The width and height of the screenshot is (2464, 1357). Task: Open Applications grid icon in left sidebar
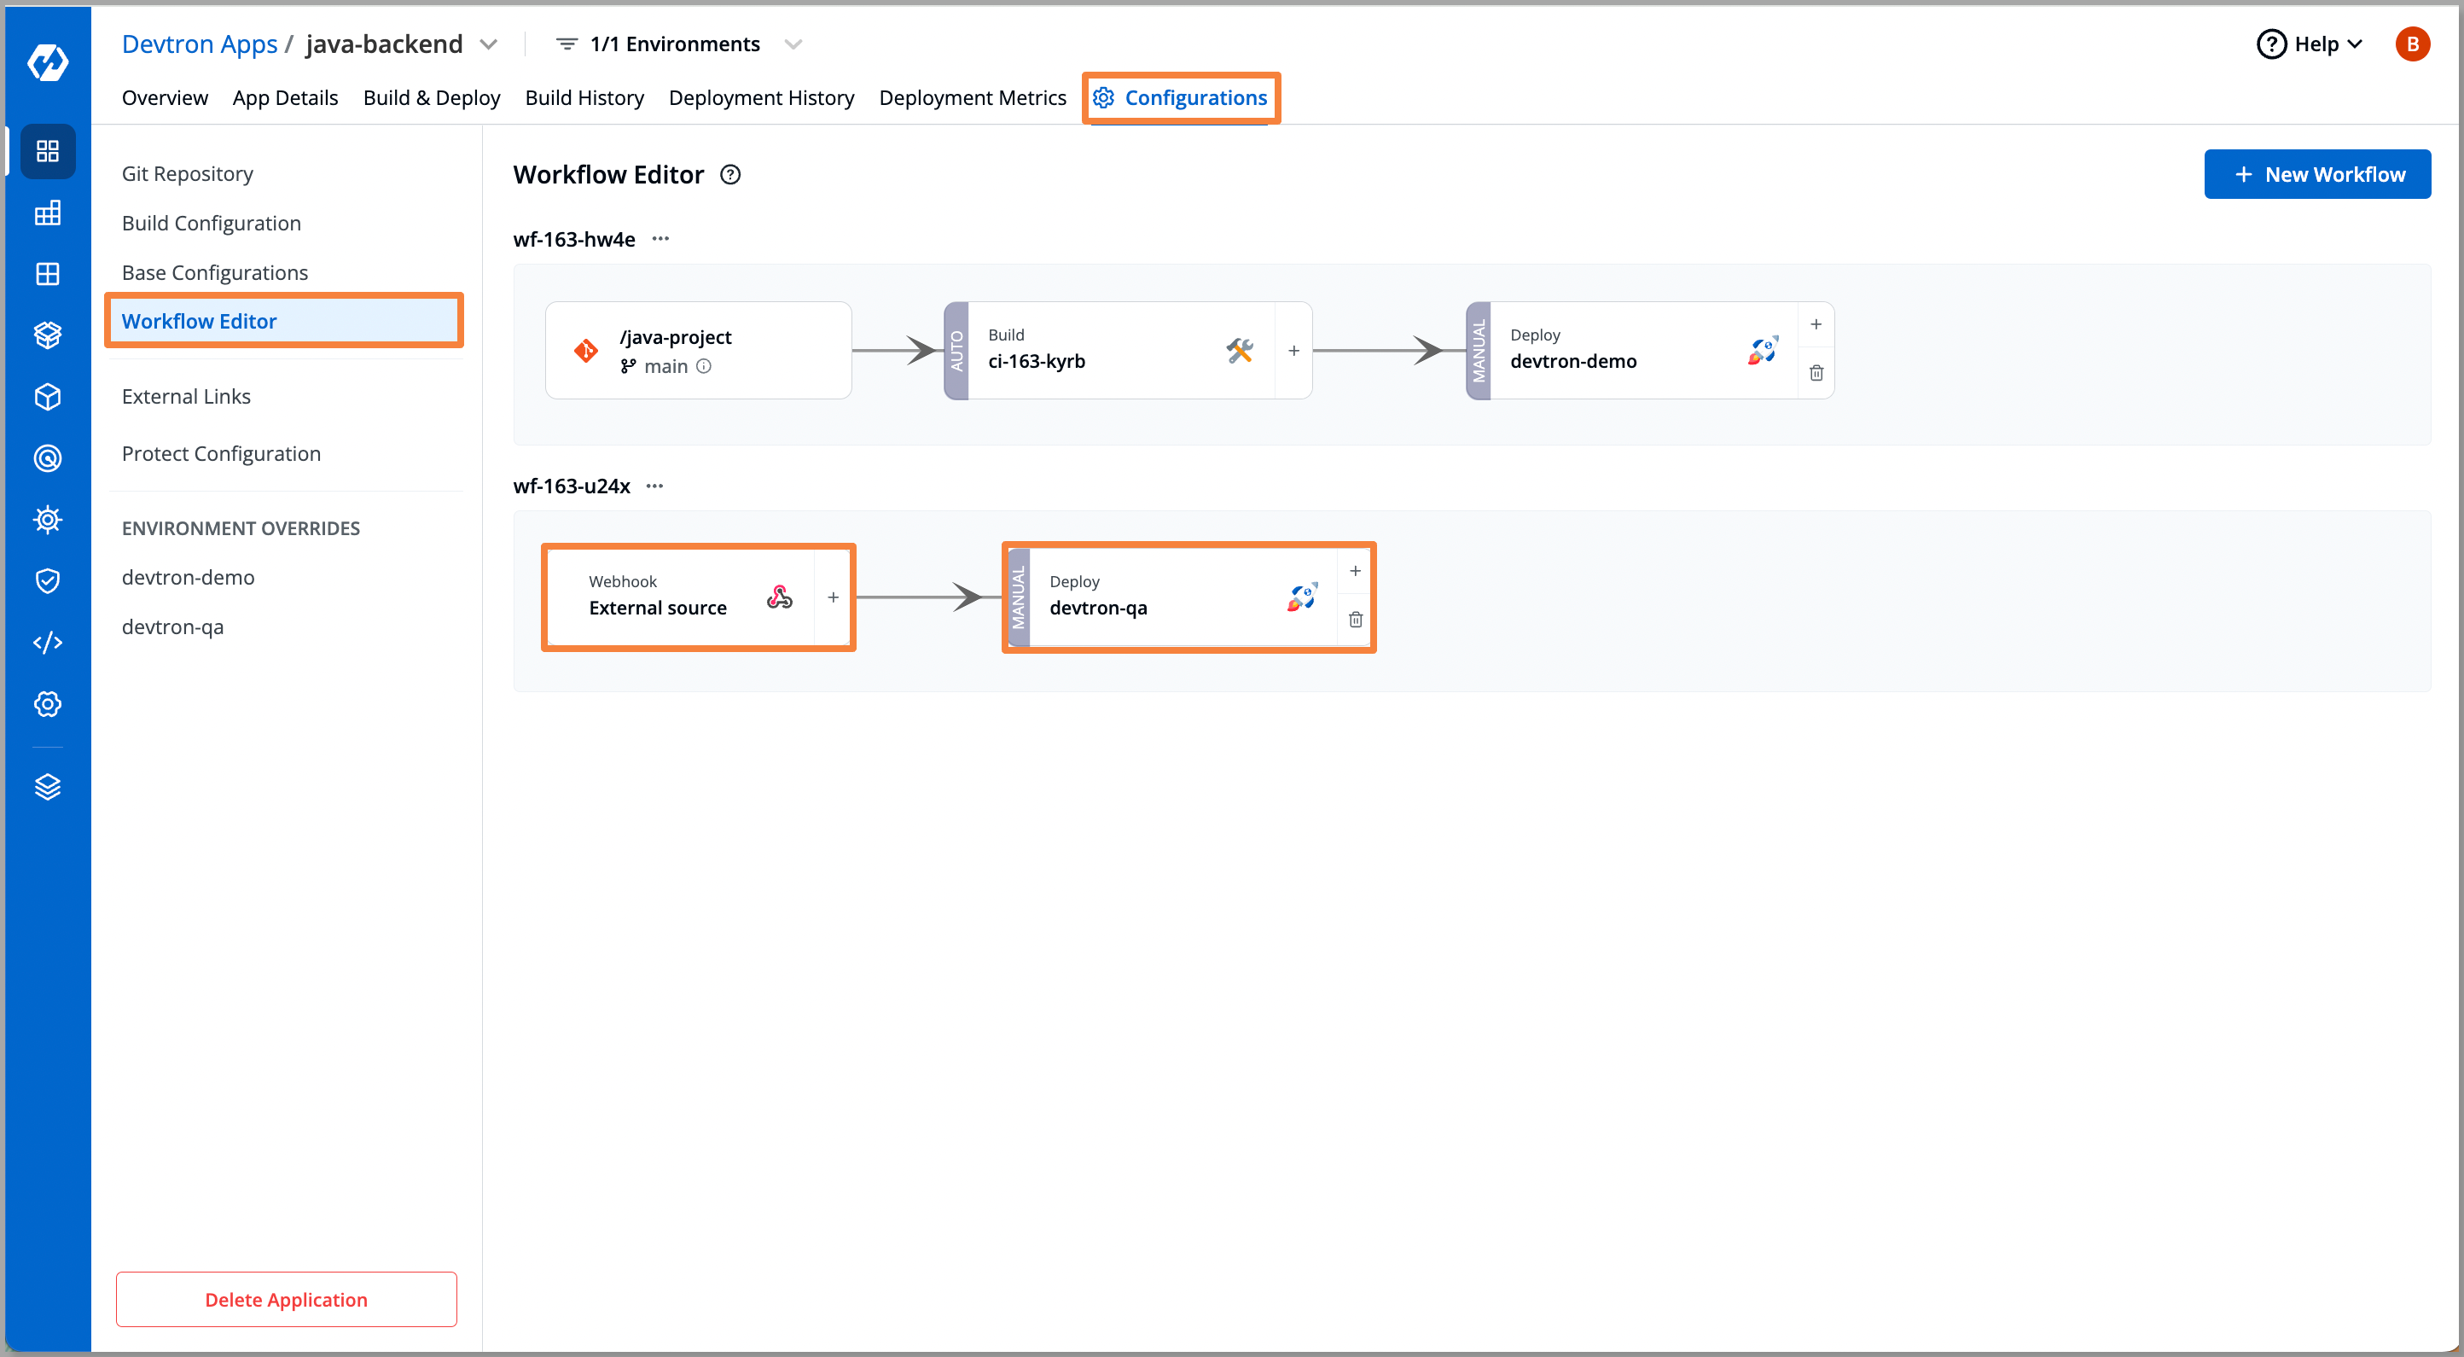48,151
